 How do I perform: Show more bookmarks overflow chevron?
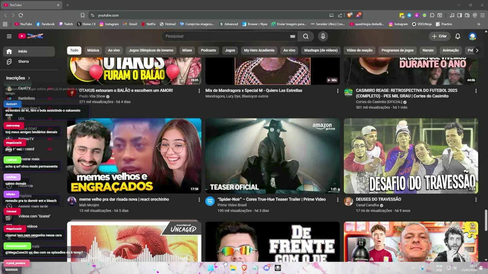pos(479,24)
